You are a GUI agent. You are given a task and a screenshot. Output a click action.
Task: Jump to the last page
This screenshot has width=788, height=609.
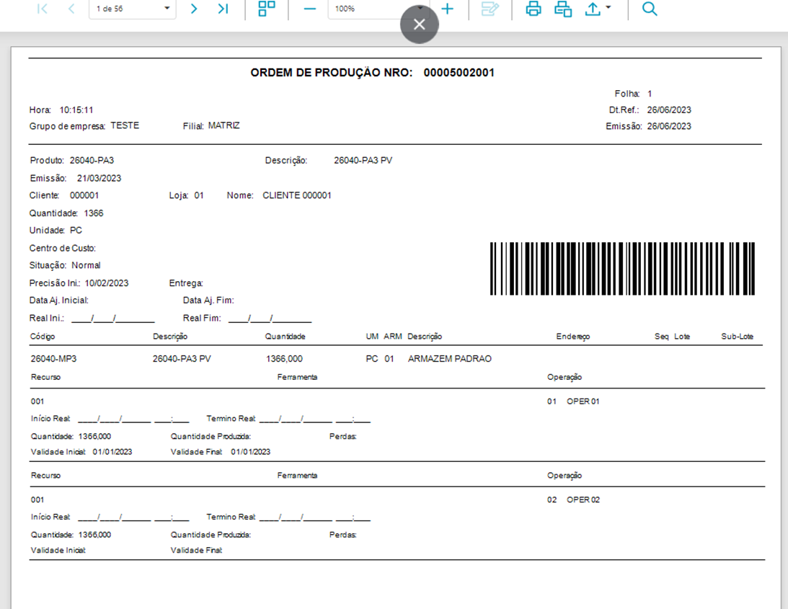pos(223,9)
